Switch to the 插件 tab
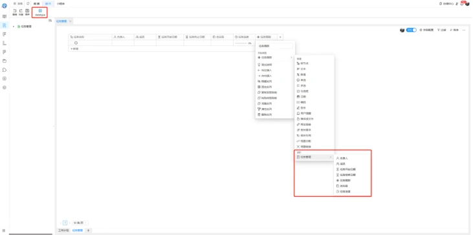 pos(48,4)
